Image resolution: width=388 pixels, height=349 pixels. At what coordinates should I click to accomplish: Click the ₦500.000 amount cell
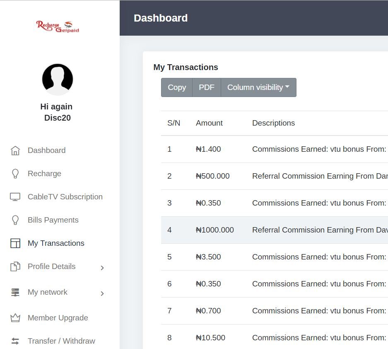(212, 176)
